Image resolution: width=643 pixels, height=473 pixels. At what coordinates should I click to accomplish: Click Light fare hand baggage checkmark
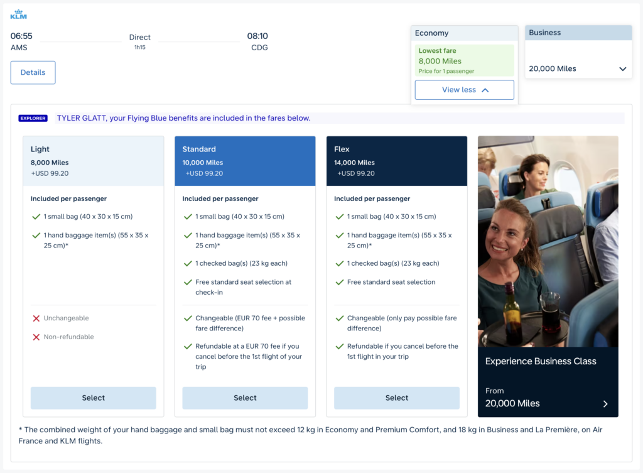tap(36, 236)
